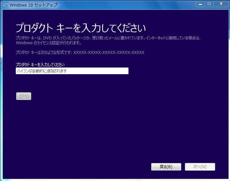
Task: Minimize the Windows 10 セットアップ window
Action: pyautogui.click(x=200, y=3)
